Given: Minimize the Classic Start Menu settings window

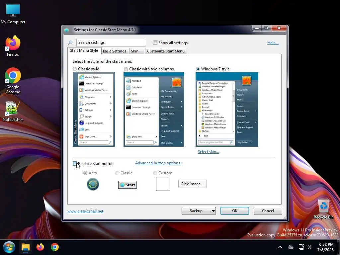Looking at the screenshot, I should 257,28.
